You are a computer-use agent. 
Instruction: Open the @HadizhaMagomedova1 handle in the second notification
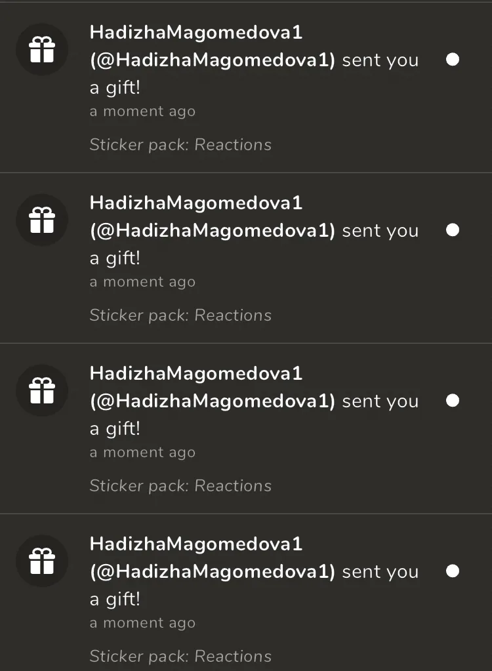pyautogui.click(x=213, y=231)
